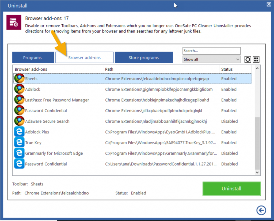Click inside the Search field

211,51
